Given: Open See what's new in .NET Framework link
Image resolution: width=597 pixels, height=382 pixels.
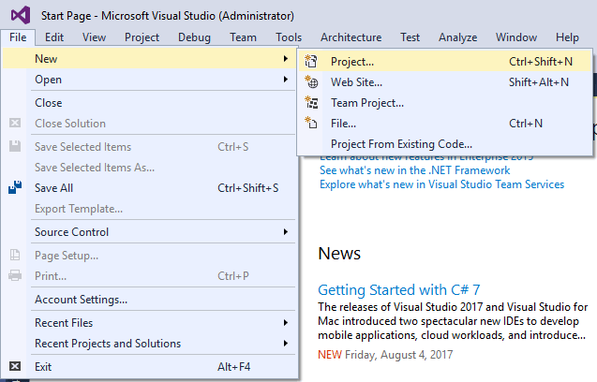Looking at the screenshot, I should coord(414,170).
